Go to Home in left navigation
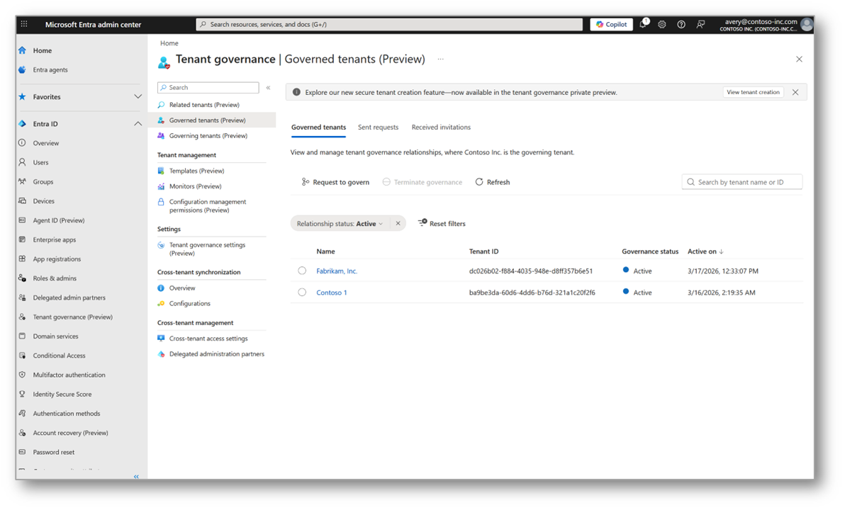 pos(42,50)
